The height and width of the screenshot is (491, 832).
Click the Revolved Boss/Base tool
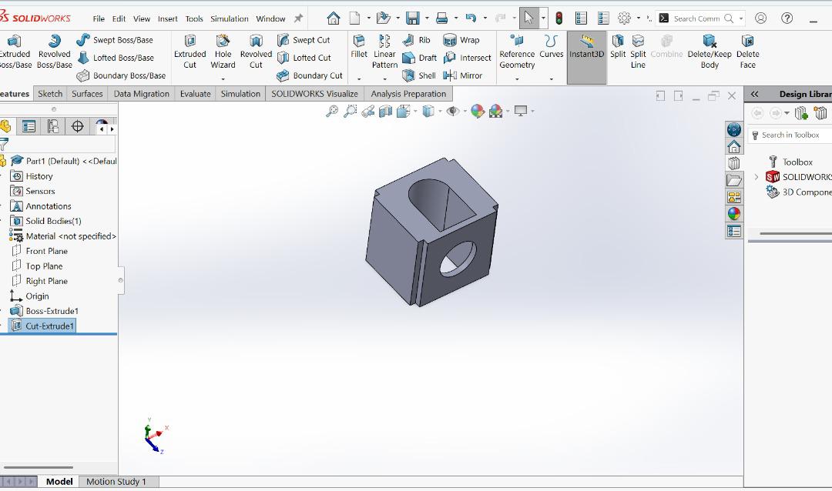point(54,52)
